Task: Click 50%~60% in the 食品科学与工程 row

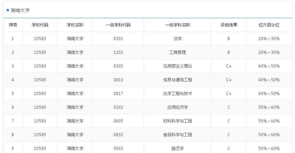Action: [x=269, y=135]
